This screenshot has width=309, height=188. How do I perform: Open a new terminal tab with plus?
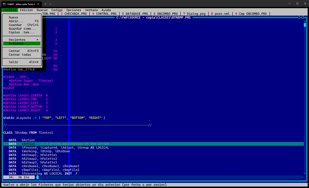click(x=45, y=4)
